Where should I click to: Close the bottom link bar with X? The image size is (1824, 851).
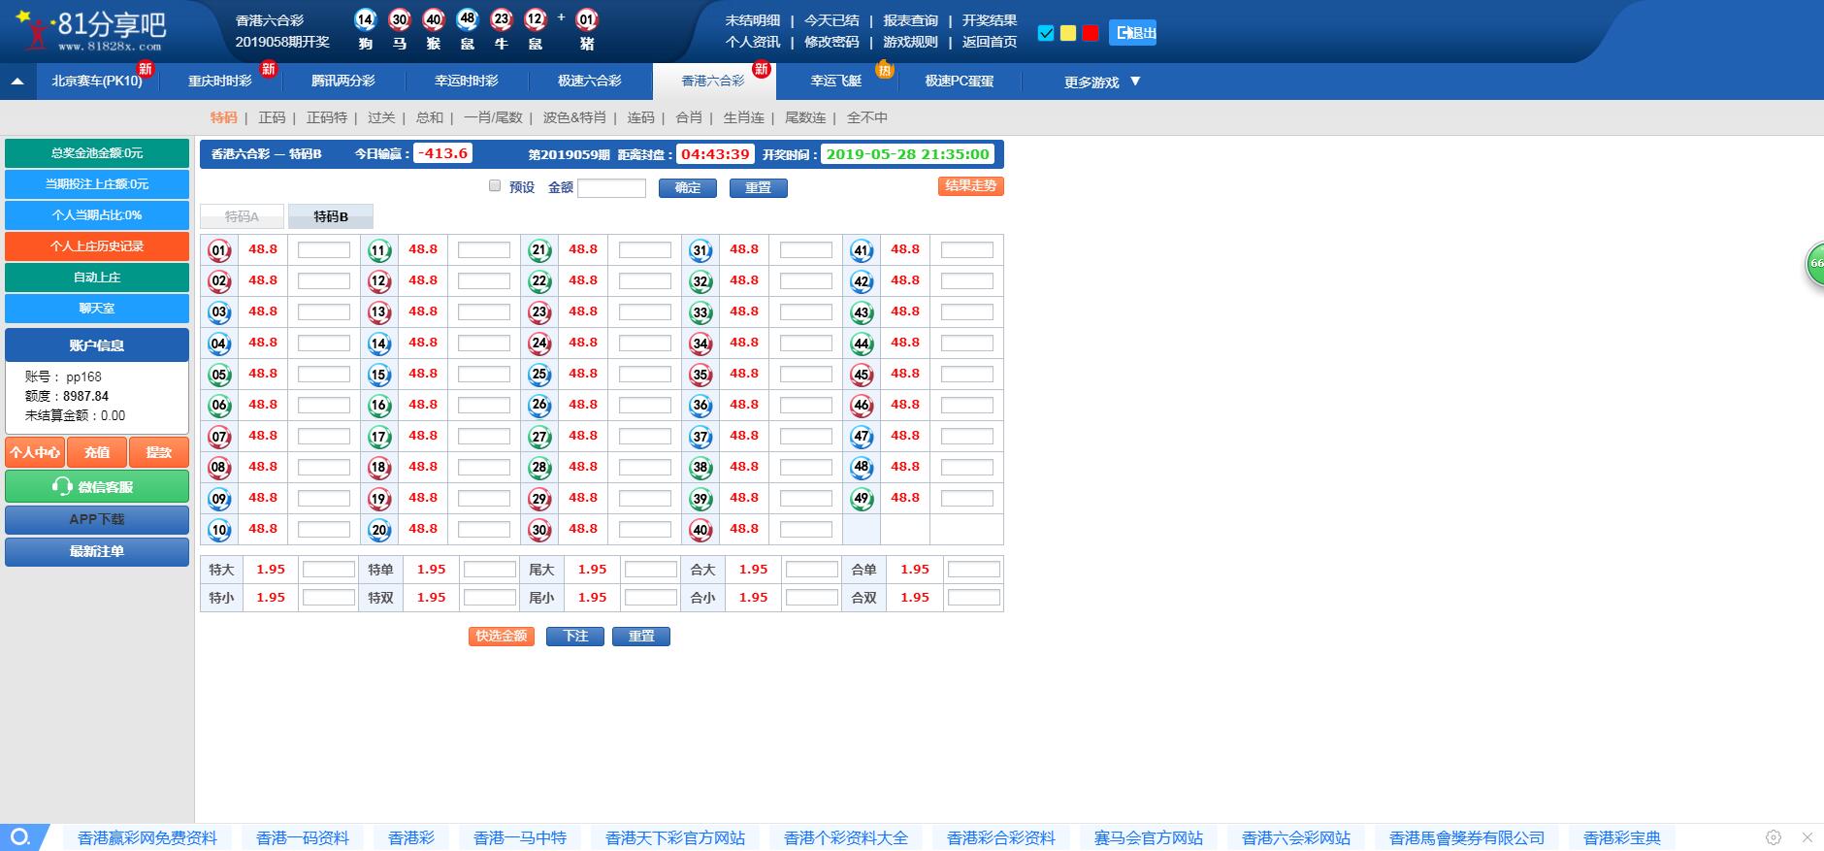click(x=1808, y=837)
